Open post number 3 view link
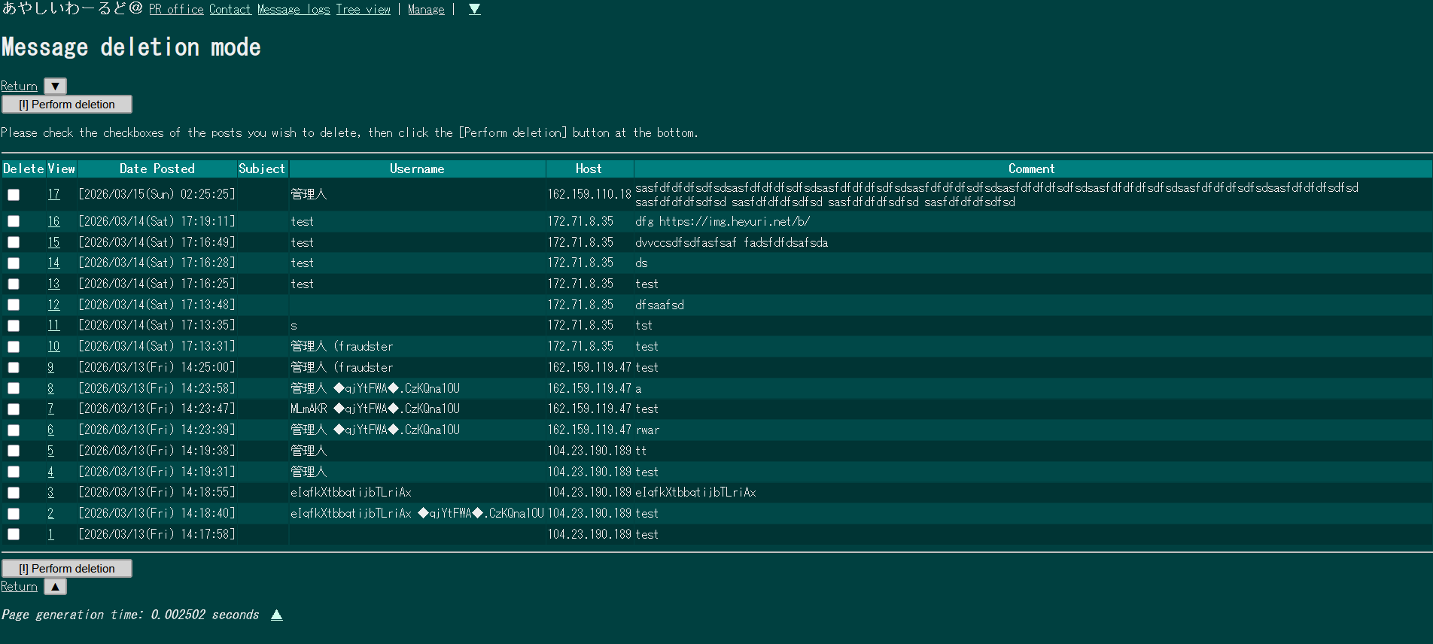1433x644 pixels. (x=50, y=492)
